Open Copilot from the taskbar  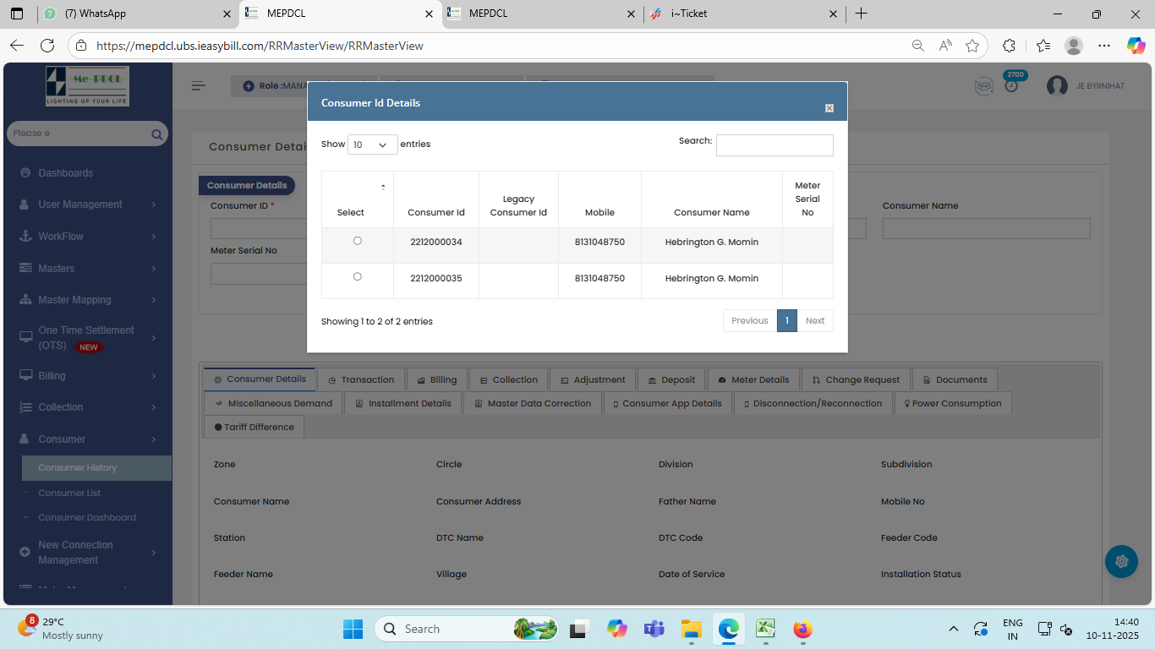[616, 629]
